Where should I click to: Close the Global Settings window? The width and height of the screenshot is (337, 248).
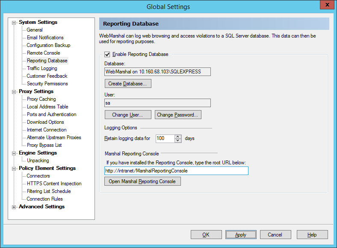(x=327, y=5)
